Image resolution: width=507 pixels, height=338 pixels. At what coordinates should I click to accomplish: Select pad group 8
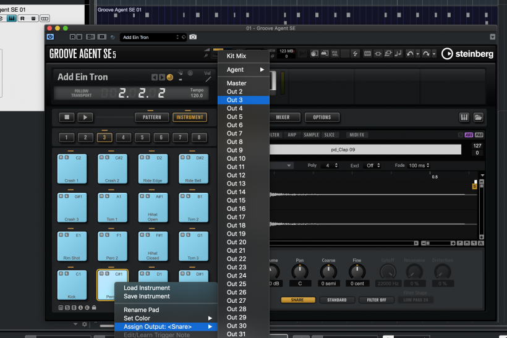point(199,138)
